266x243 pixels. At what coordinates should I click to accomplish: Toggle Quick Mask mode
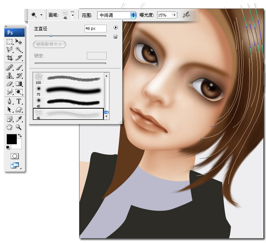click(15, 156)
